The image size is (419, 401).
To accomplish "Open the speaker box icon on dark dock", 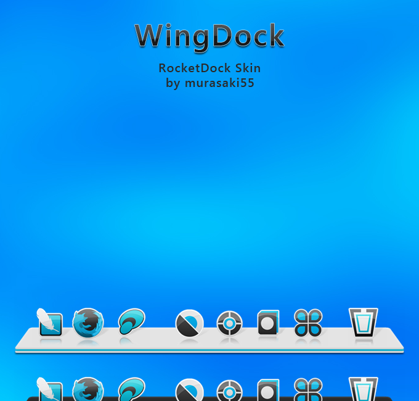I will tap(268, 391).
